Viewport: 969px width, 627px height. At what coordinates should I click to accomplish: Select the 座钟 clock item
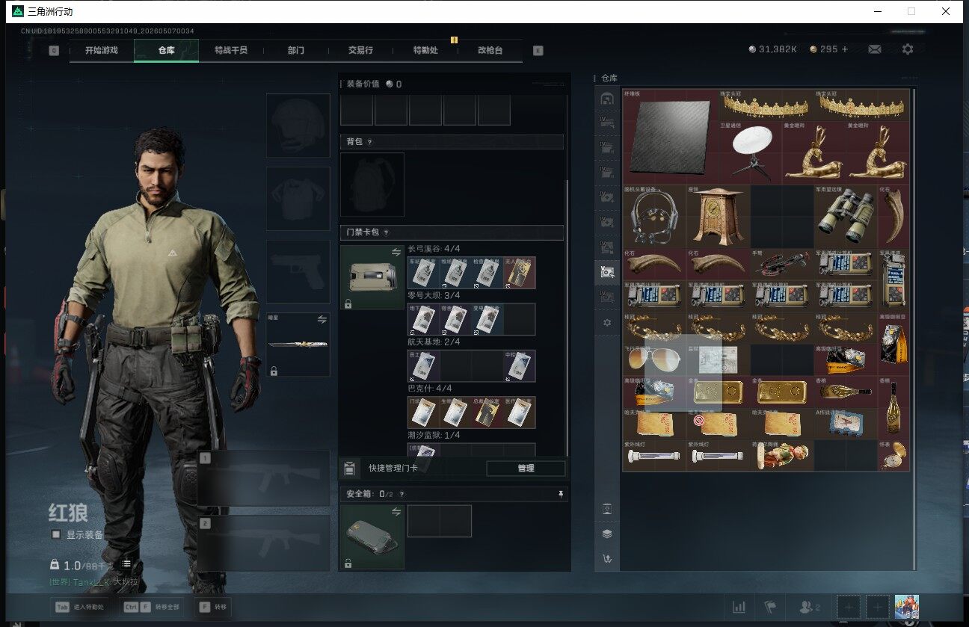(719, 217)
